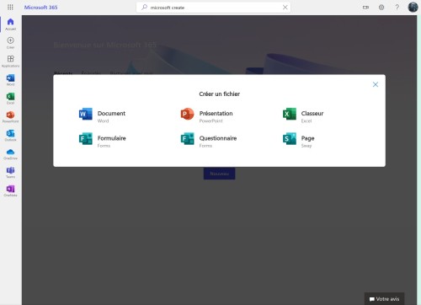Launch OneNote from the left sidebar
This screenshot has height=305, width=421.
tap(10, 190)
